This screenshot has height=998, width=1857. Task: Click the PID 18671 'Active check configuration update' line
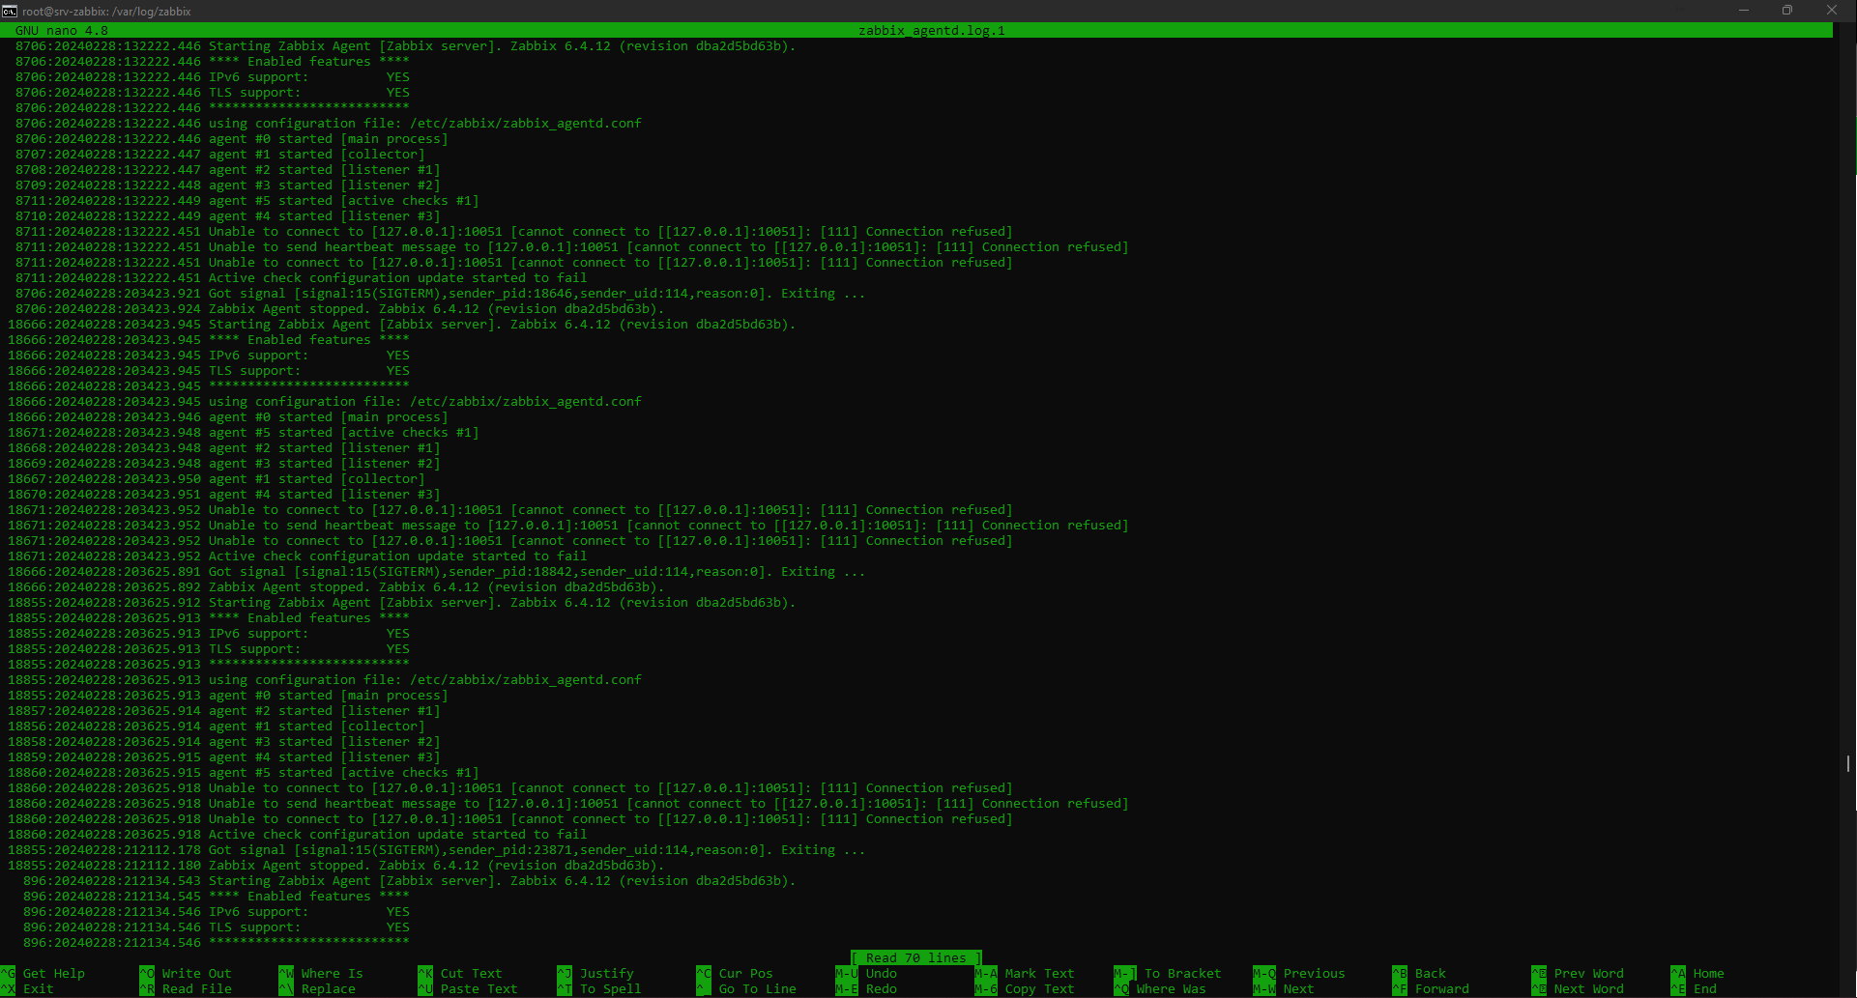[298, 556]
